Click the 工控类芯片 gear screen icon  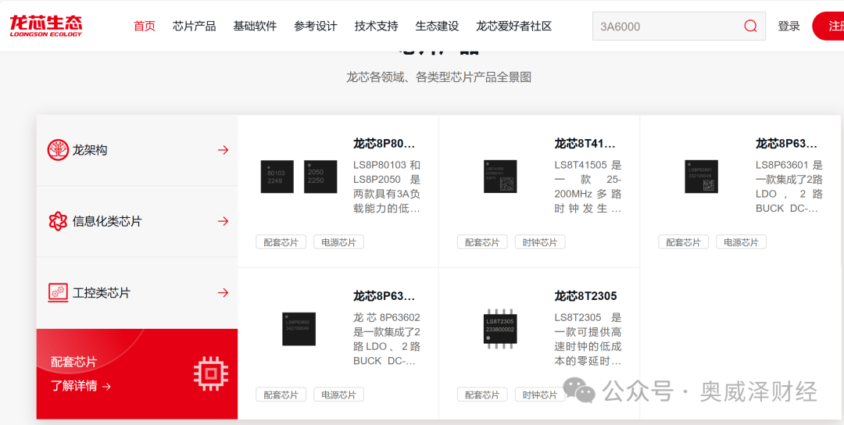(x=58, y=293)
